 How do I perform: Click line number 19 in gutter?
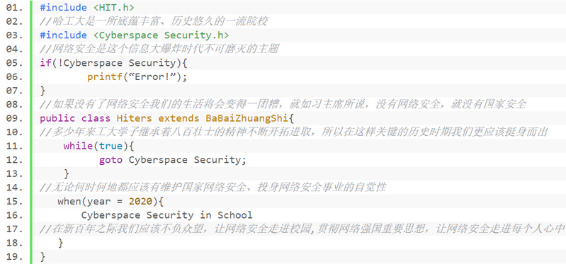click(14, 257)
